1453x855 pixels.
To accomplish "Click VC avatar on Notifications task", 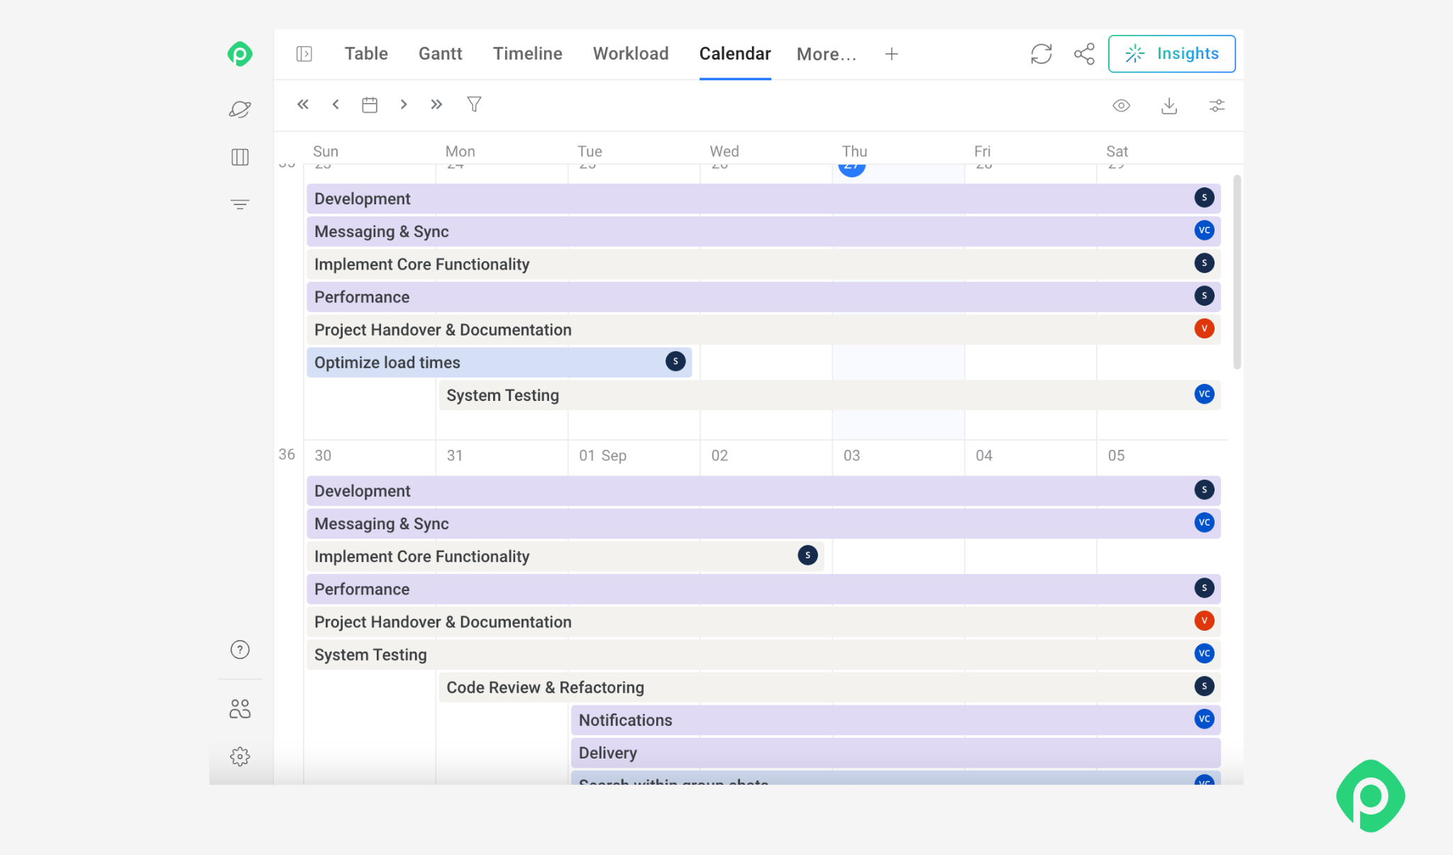I will (x=1204, y=719).
